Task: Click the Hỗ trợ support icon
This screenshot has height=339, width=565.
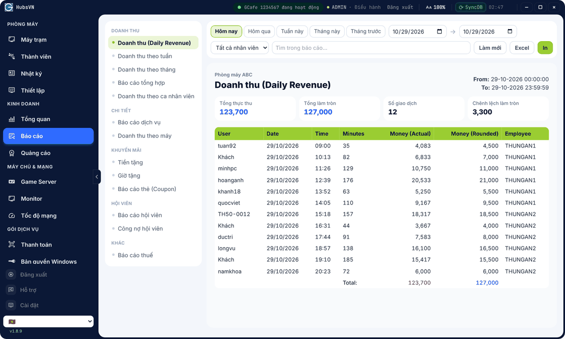Action: point(11,290)
